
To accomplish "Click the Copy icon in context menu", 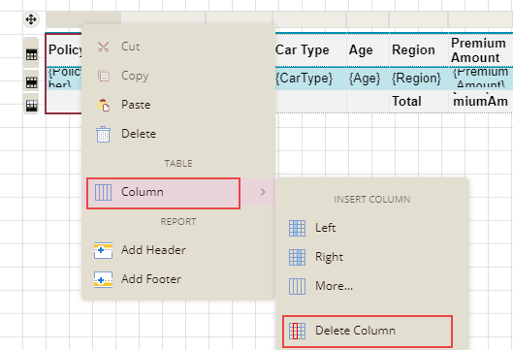I will tap(104, 76).
